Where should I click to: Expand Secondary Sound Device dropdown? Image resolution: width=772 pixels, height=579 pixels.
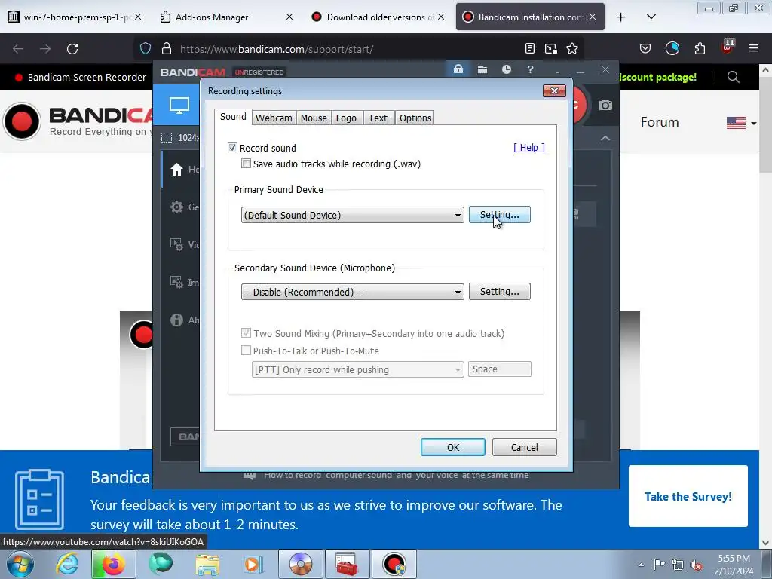pos(353,292)
